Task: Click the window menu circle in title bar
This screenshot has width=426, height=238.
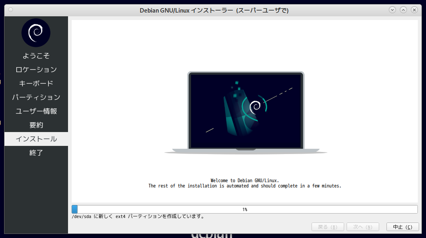Action: (x=11, y=10)
